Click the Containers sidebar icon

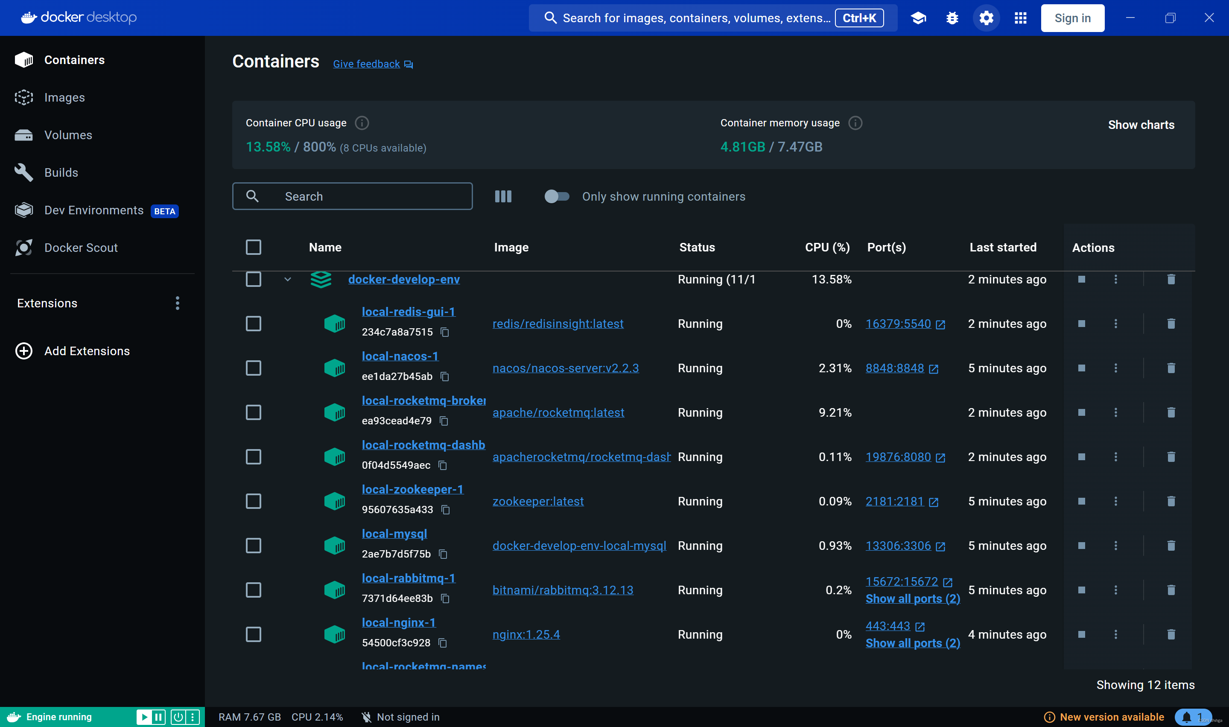pyautogui.click(x=23, y=60)
